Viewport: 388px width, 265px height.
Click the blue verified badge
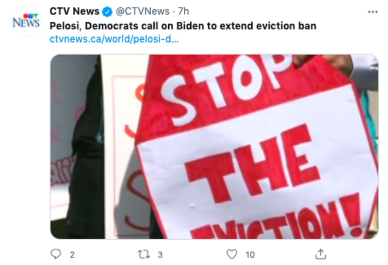[x=107, y=12]
